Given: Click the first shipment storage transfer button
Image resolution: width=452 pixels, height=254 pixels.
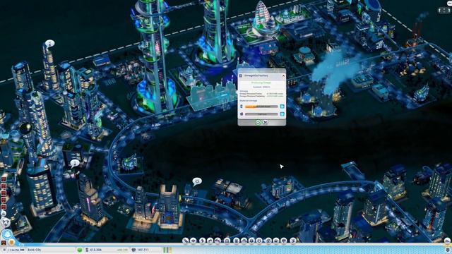Looking at the screenshot, I should click(x=282, y=107).
